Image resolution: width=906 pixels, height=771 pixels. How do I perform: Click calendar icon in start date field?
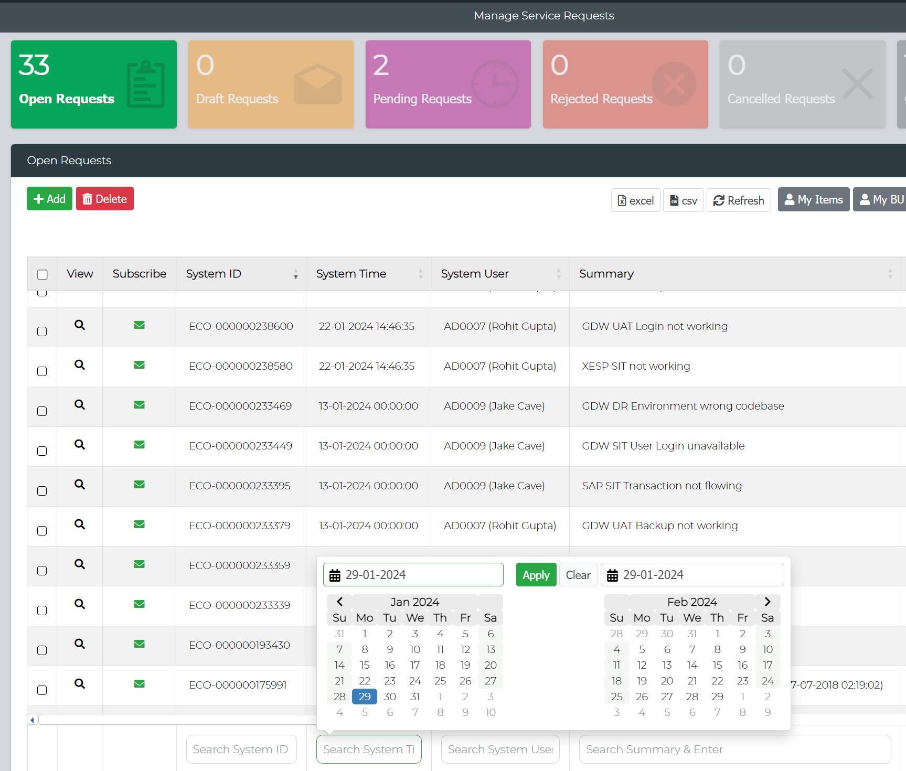pos(335,575)
